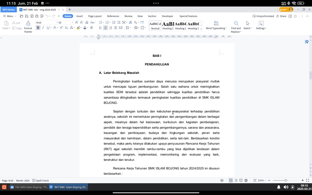312x195 pixels.
Task: Click zoom in plus button
Action: click(x=303, y=180)
